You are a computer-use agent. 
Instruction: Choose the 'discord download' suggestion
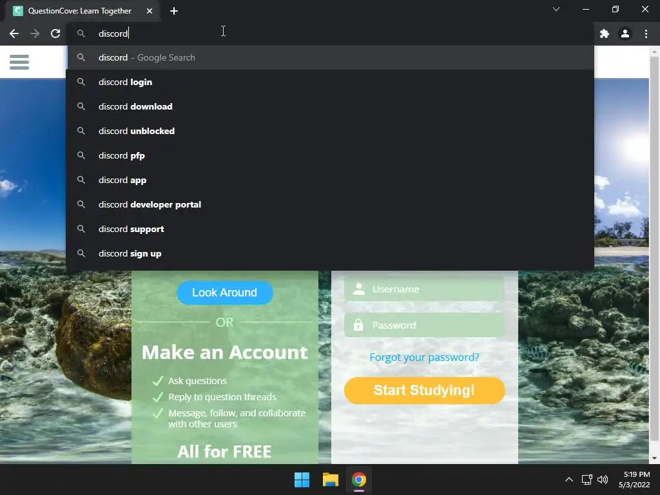[331, 106]
